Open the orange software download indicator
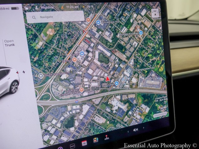The width and height of the screenshot is (199, 149). coord(62,7)
